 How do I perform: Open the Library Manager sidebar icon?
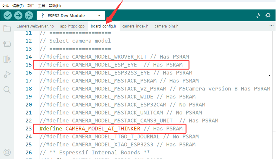(x=7, y=59)
